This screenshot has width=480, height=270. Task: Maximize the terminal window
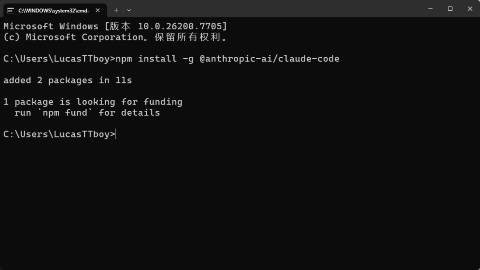pos(450,8)
